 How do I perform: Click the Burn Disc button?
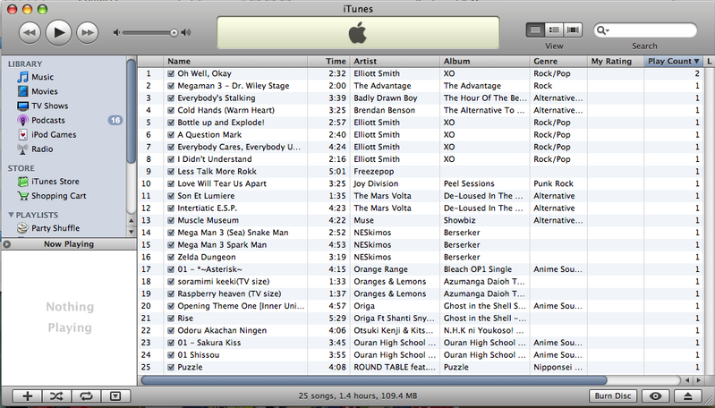pos(613,395)
